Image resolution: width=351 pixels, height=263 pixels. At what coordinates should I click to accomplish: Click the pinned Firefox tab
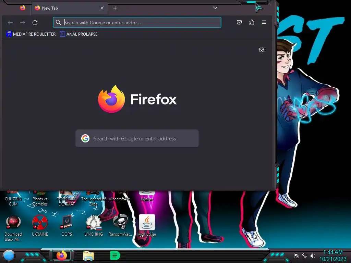[23, 8]
